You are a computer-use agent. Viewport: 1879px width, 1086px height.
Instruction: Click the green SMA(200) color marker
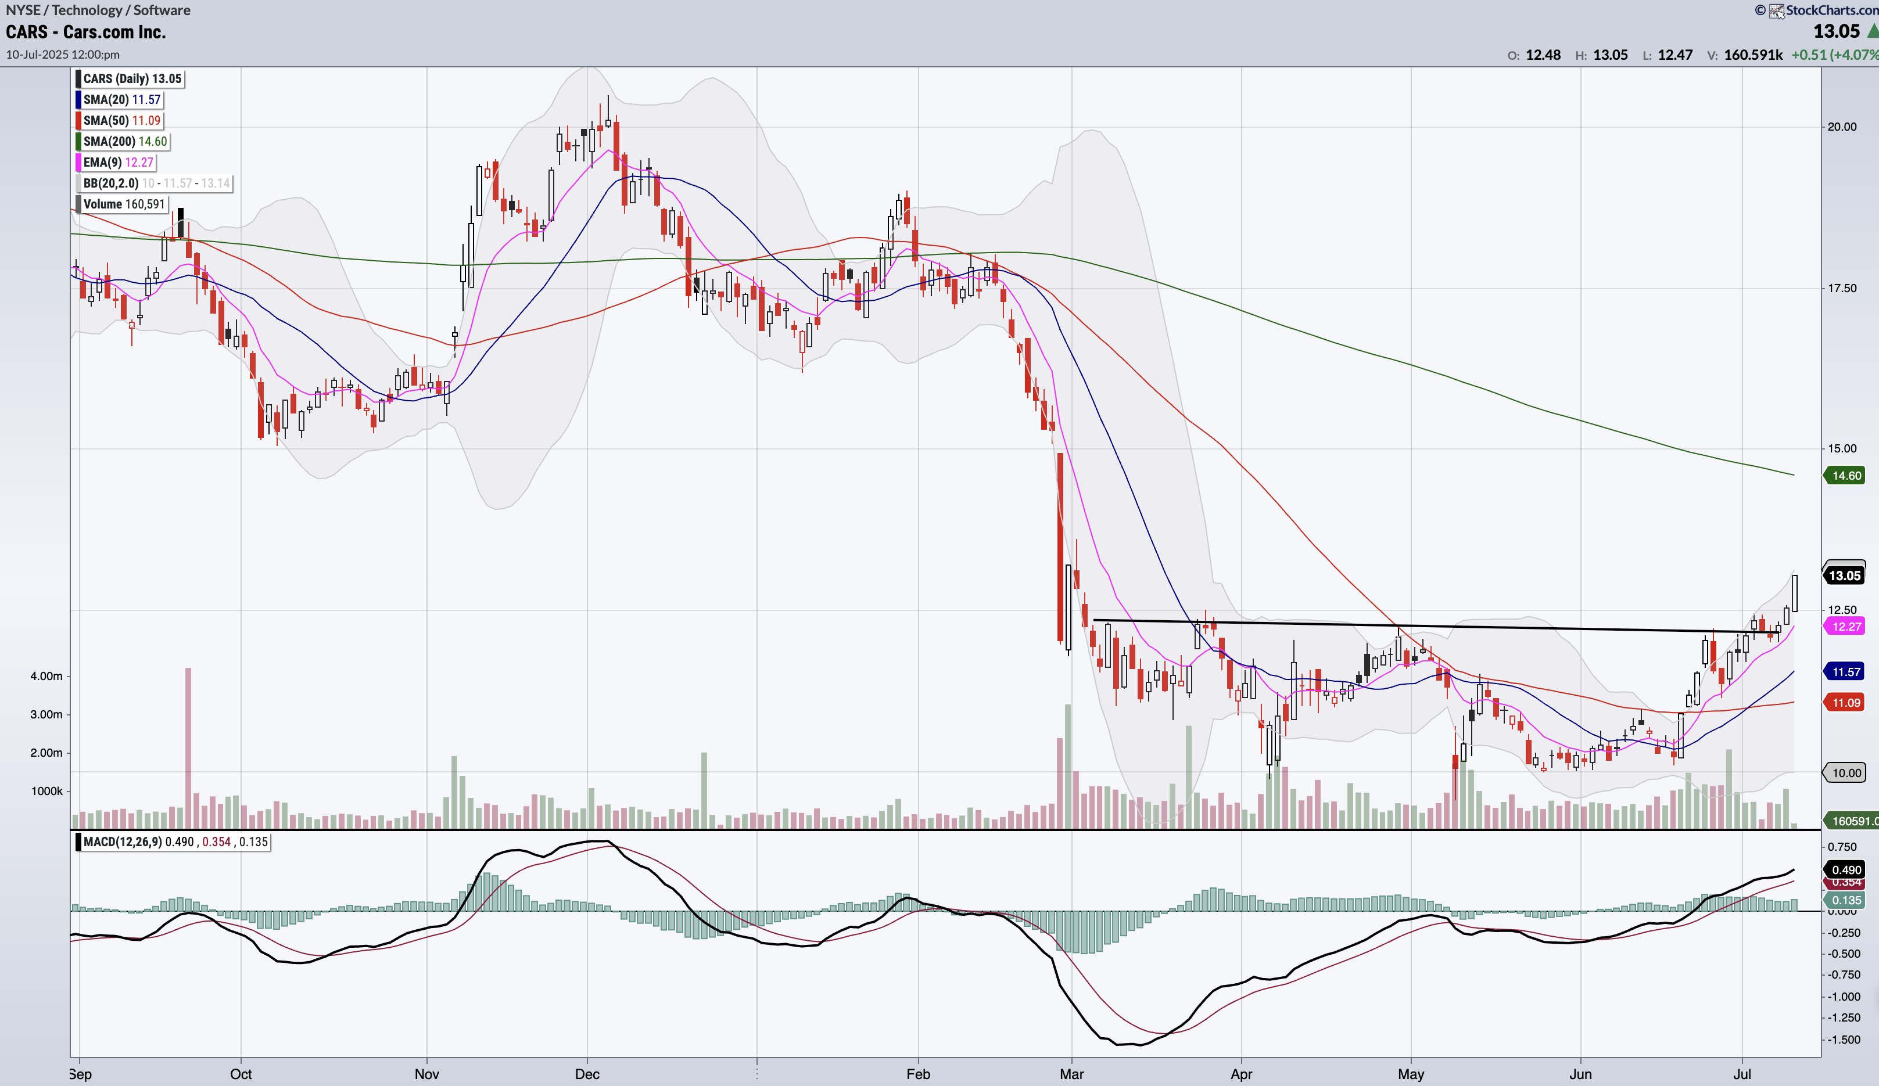pos(78,141)
